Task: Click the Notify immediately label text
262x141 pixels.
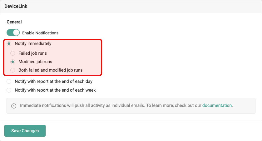Action: point(33,44)
